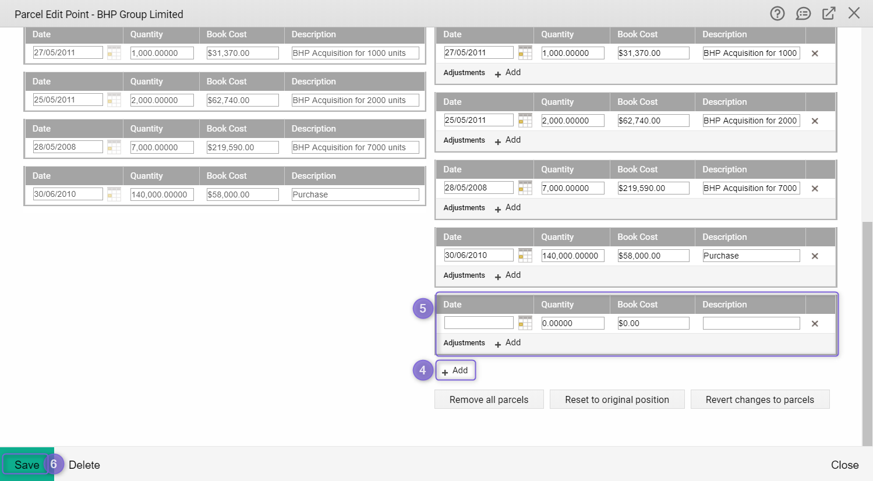873x481 pixels.
Task: Remove the blank $0.00 parcel with X
Action: (815, 324)
